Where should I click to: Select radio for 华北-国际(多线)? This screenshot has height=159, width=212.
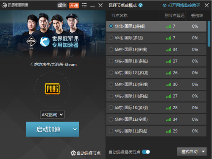point(111,38)
